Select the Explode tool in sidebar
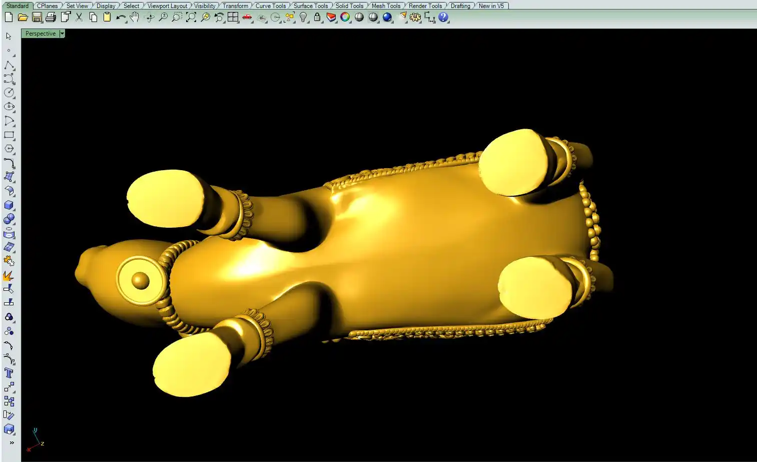 (9, 276)
